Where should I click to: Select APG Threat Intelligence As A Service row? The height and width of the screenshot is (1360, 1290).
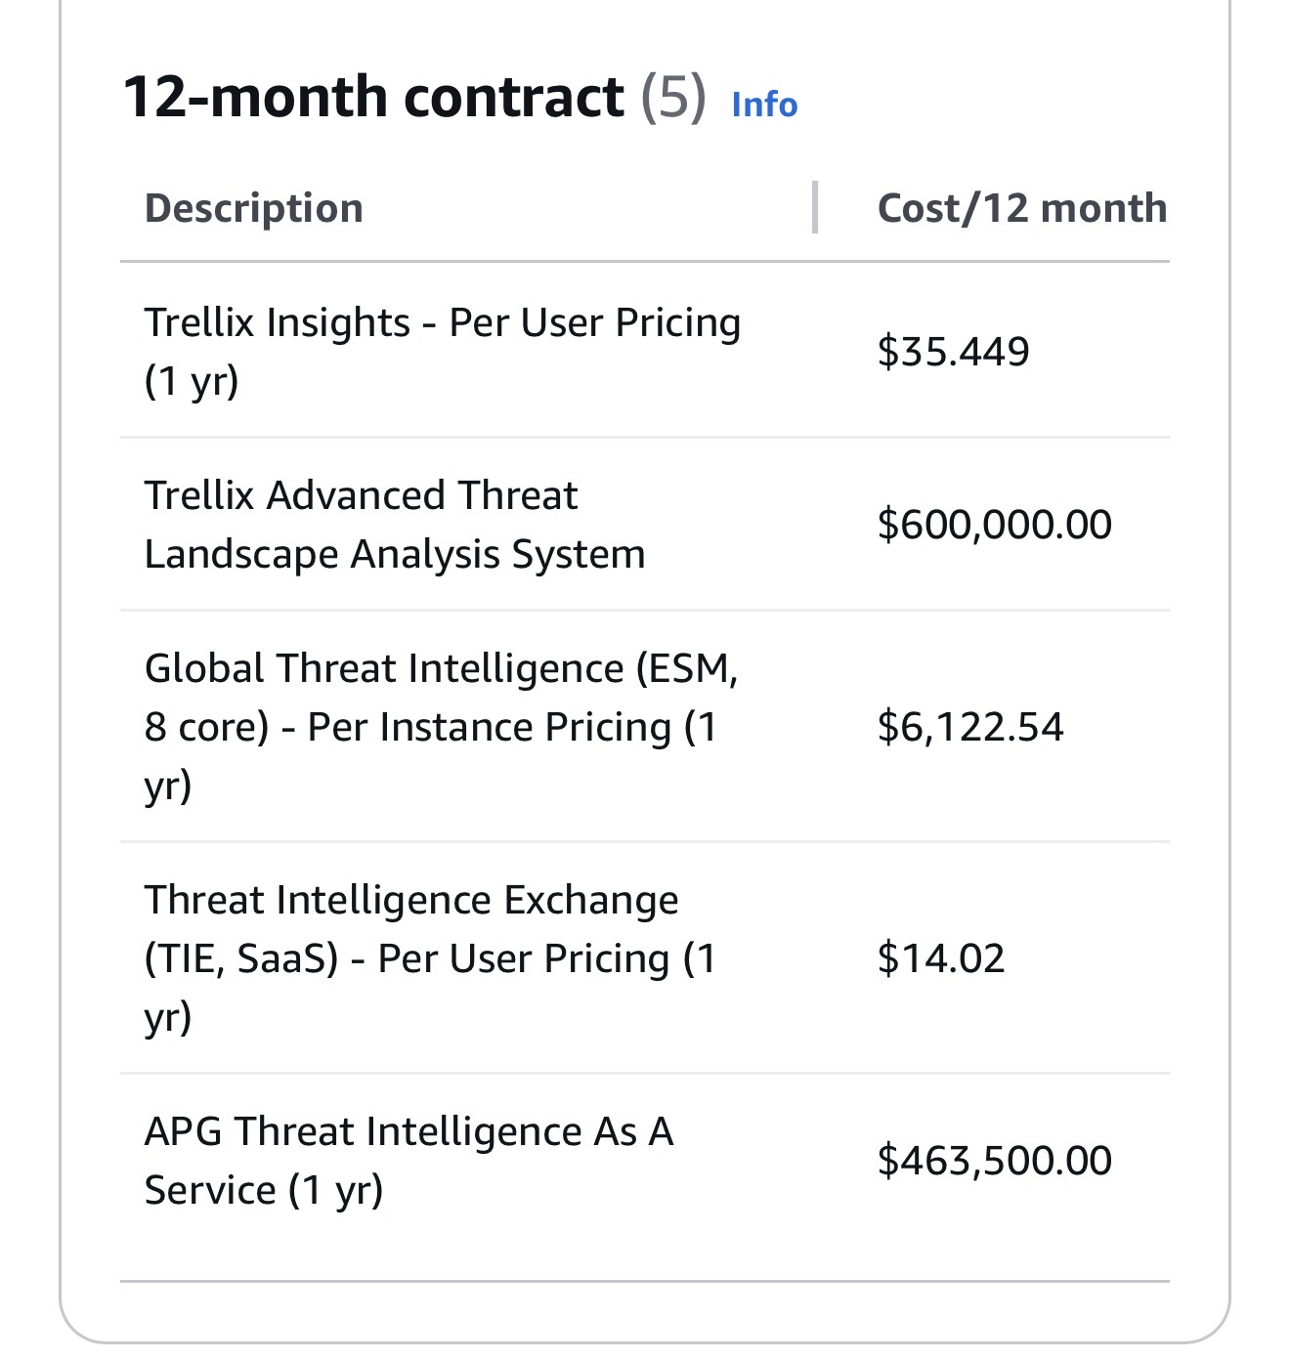tap(645, 1161)
